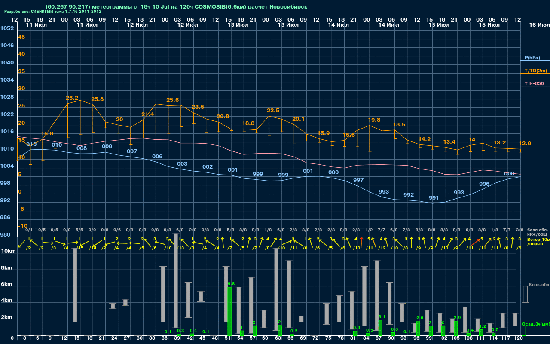Click the tall green precipitation bar at hour 51
550x344 pixels.
[229, 311]
